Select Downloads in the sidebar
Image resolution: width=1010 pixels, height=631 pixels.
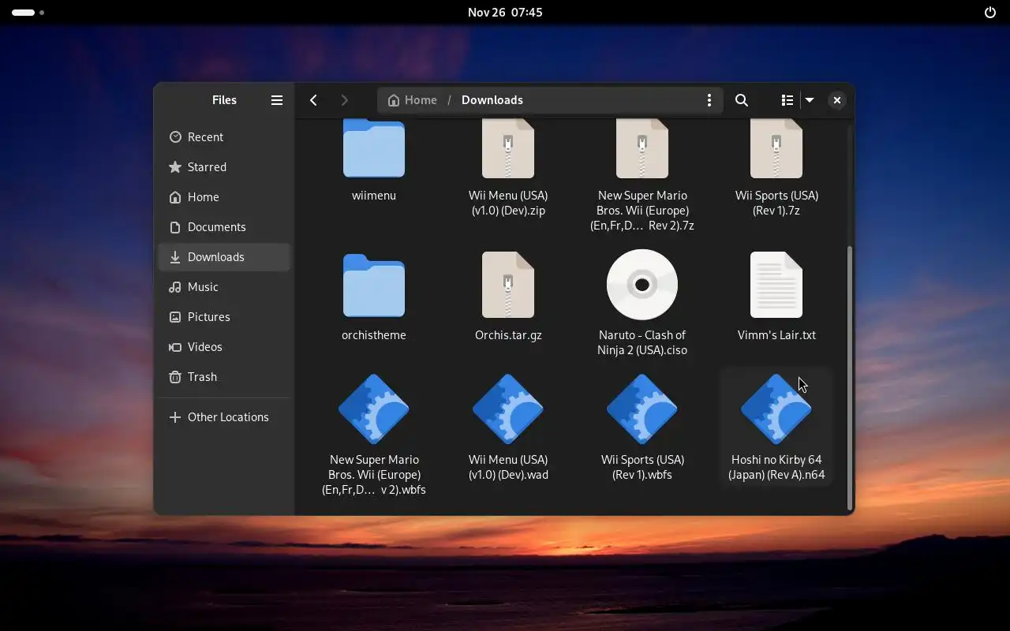pos(225,257)
